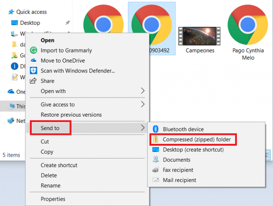Open the Send to menu entry
The height and width of the screenshot is (206, 273).
pos(87,128)
